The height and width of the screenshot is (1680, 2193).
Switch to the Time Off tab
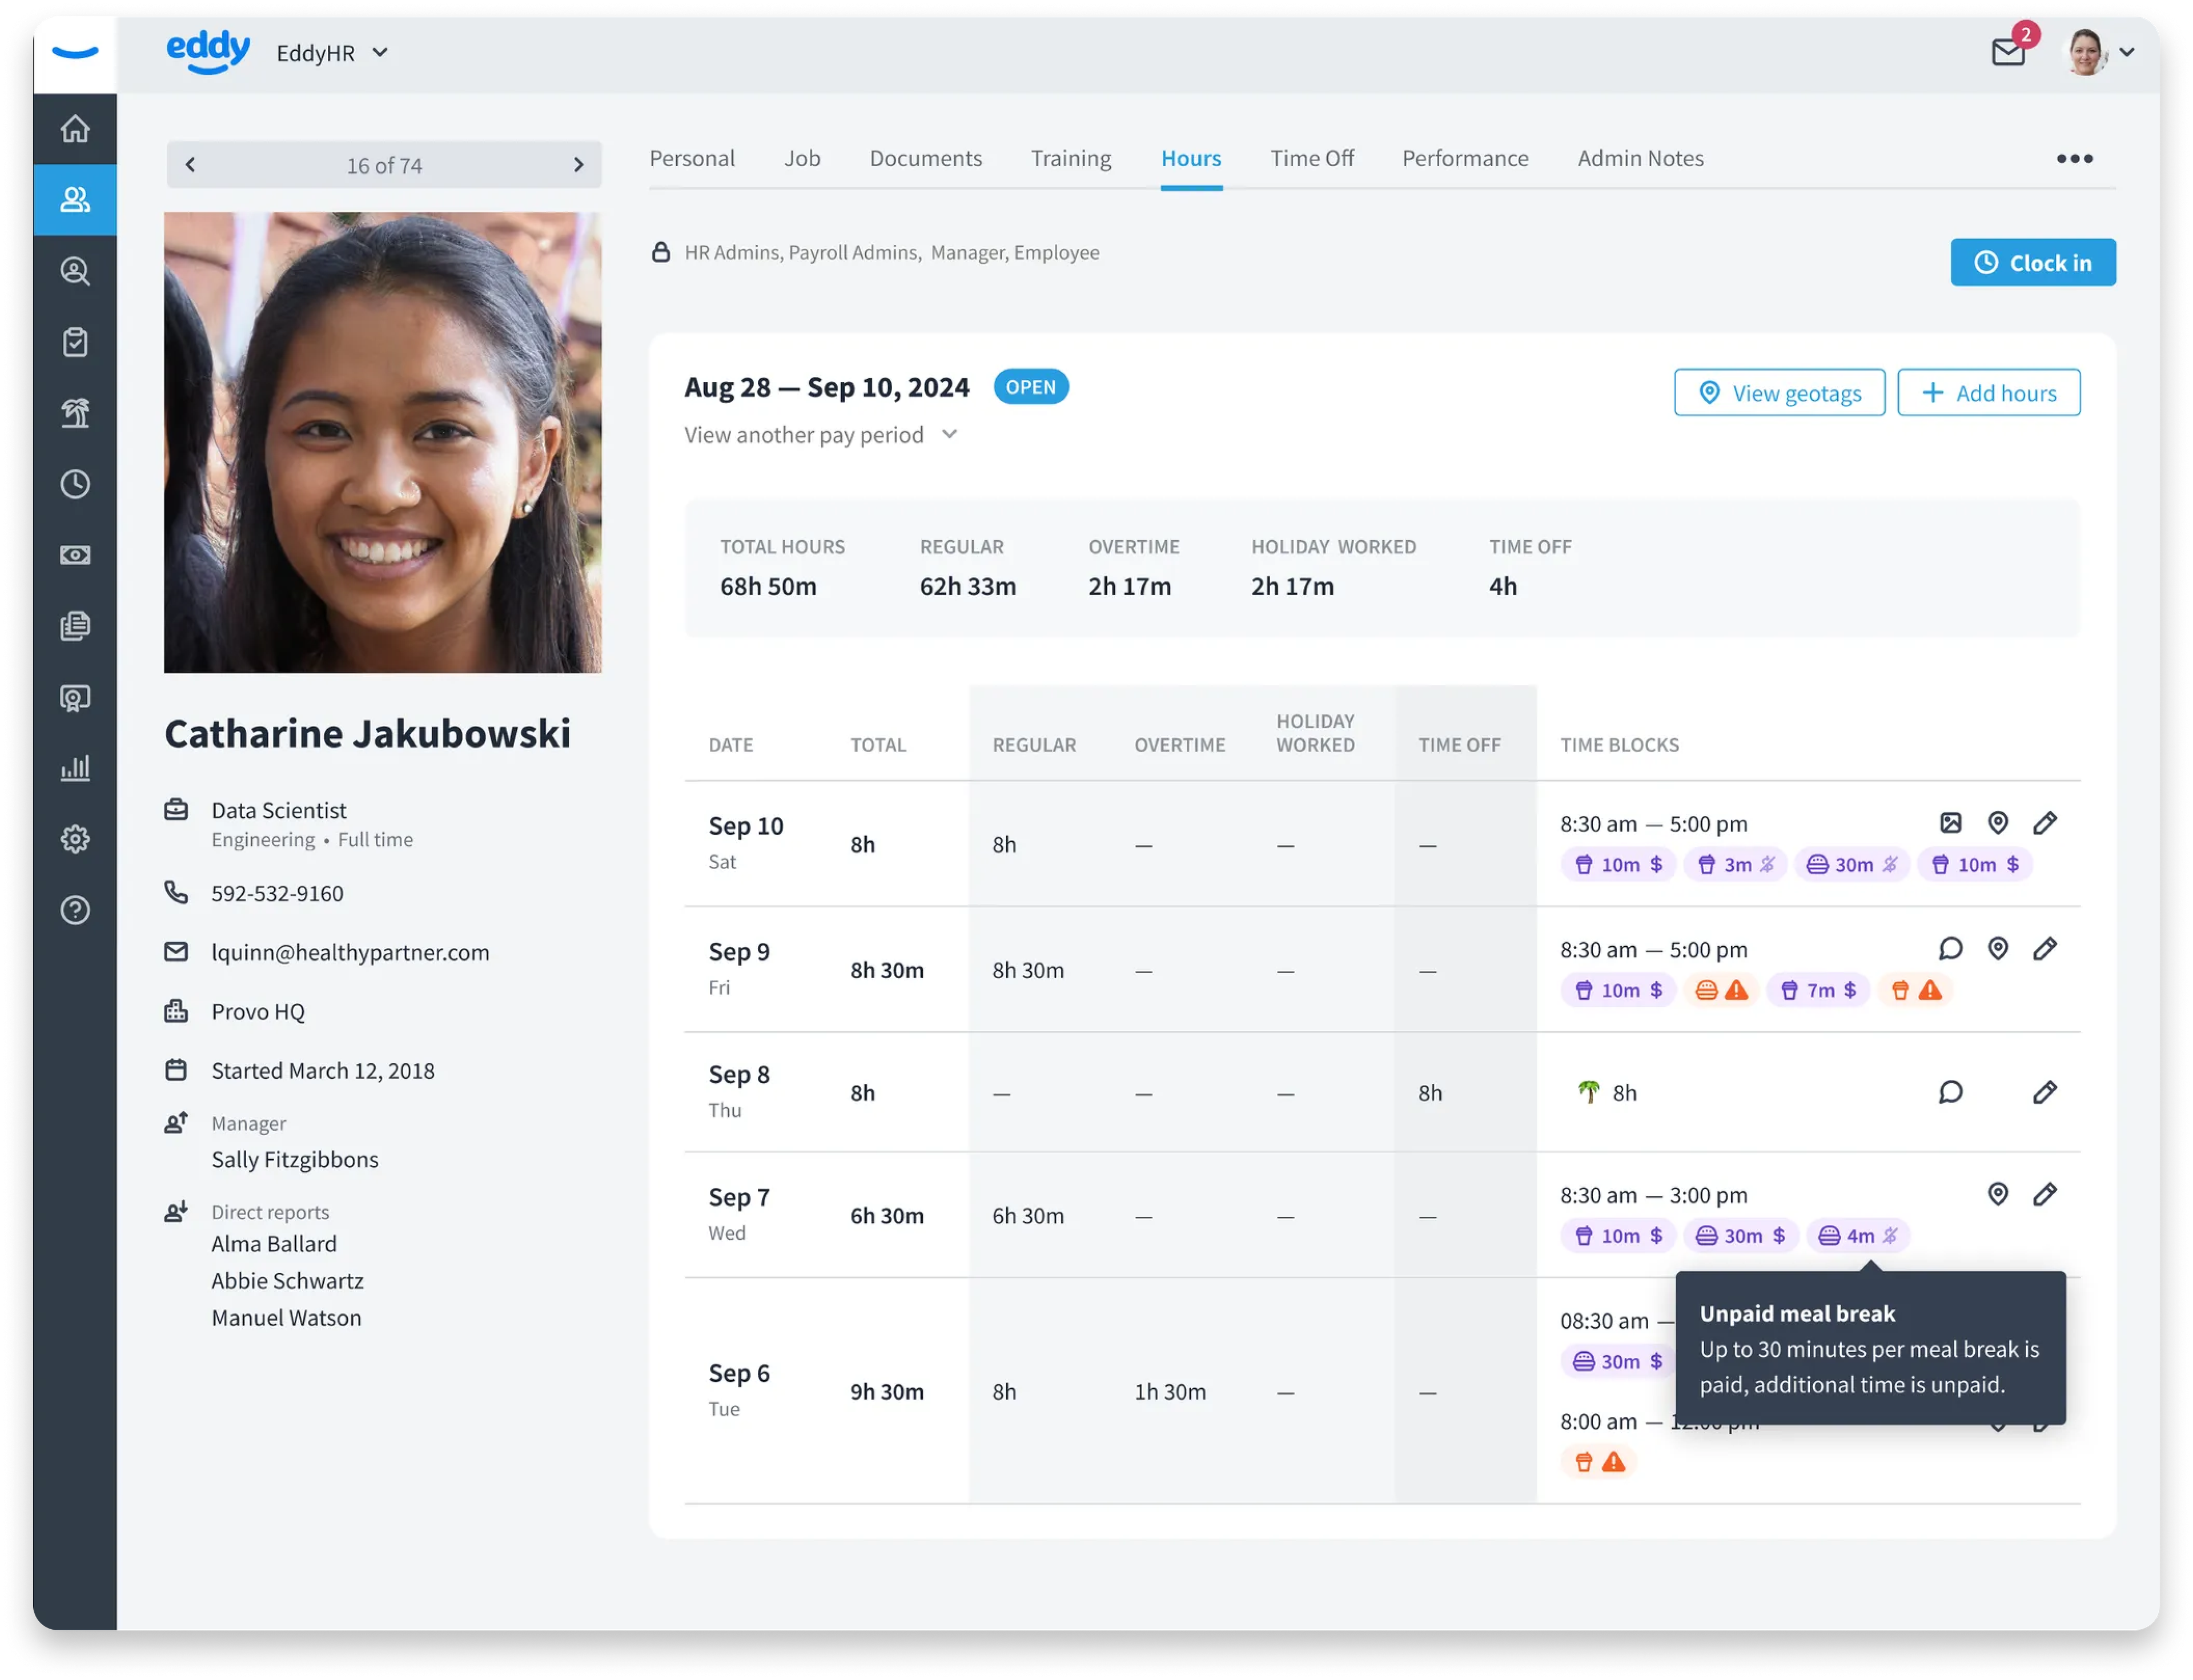point(1312,158)
